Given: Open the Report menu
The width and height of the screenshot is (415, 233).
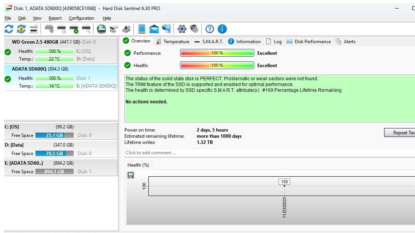Looking at the screenshot, I should (55, 18).
